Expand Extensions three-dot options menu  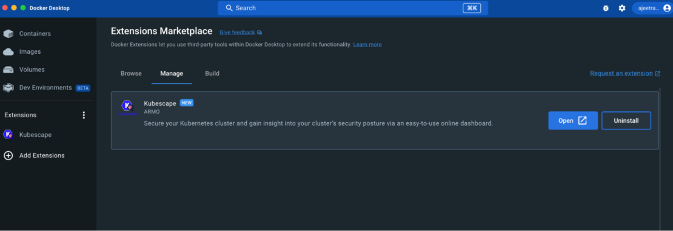click(x=84, y=115)
